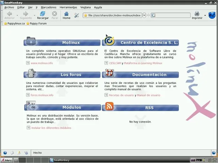The height and width of the screenshot is (163, 218).
Task: Open the Herramientas menu
Action: tap(68, 7)
